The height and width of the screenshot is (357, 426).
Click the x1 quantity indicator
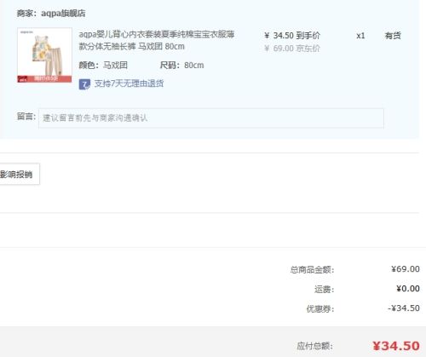click(360, 36)
